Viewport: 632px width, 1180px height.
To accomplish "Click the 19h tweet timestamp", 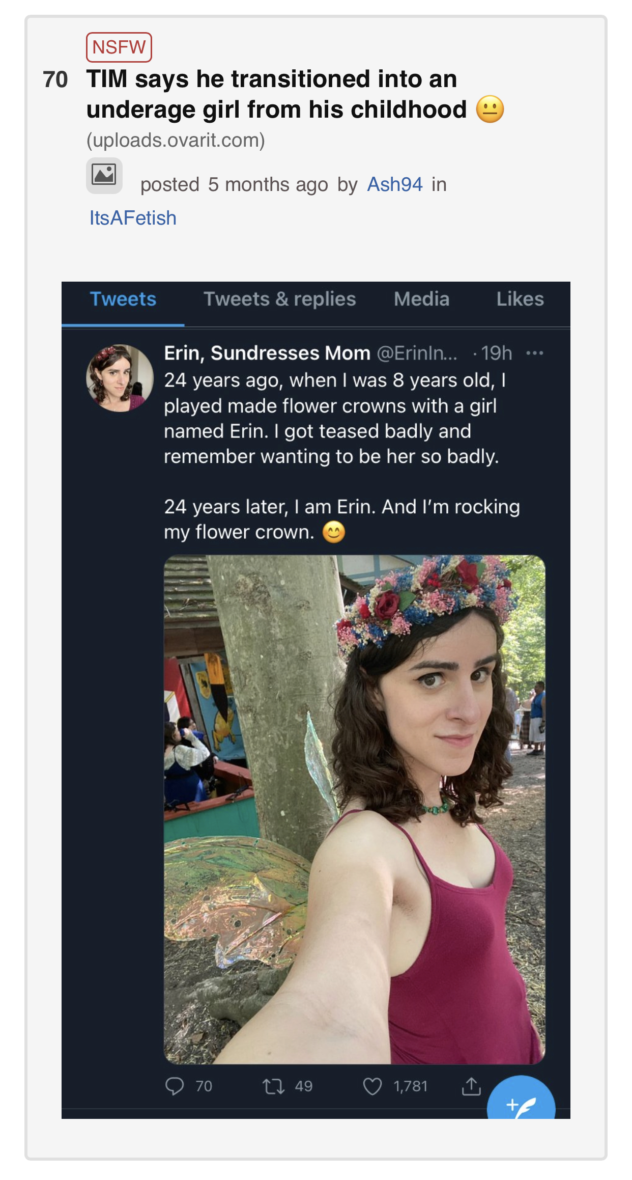I will pyautogui.click(x=496, y=353).
